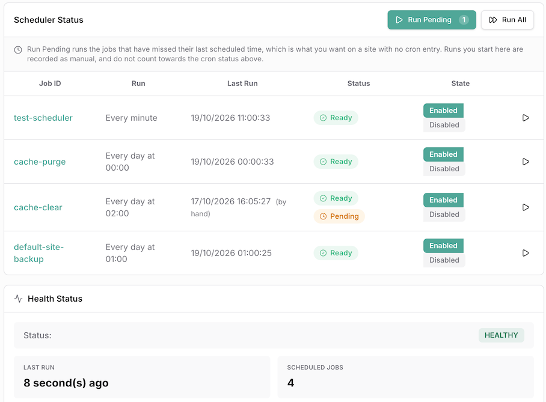Image resolution: width=546 pixels, height=402 pixels.
Task: Click the 'Every day at 02:00' schedule text
Action: 130,207
